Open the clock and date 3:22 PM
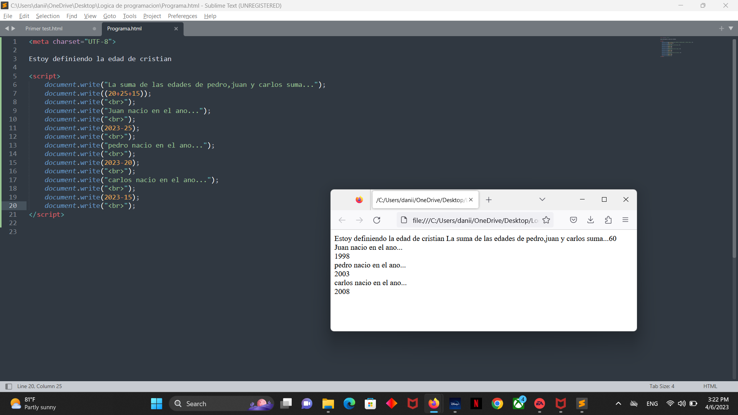 click(x=717, y=404)
